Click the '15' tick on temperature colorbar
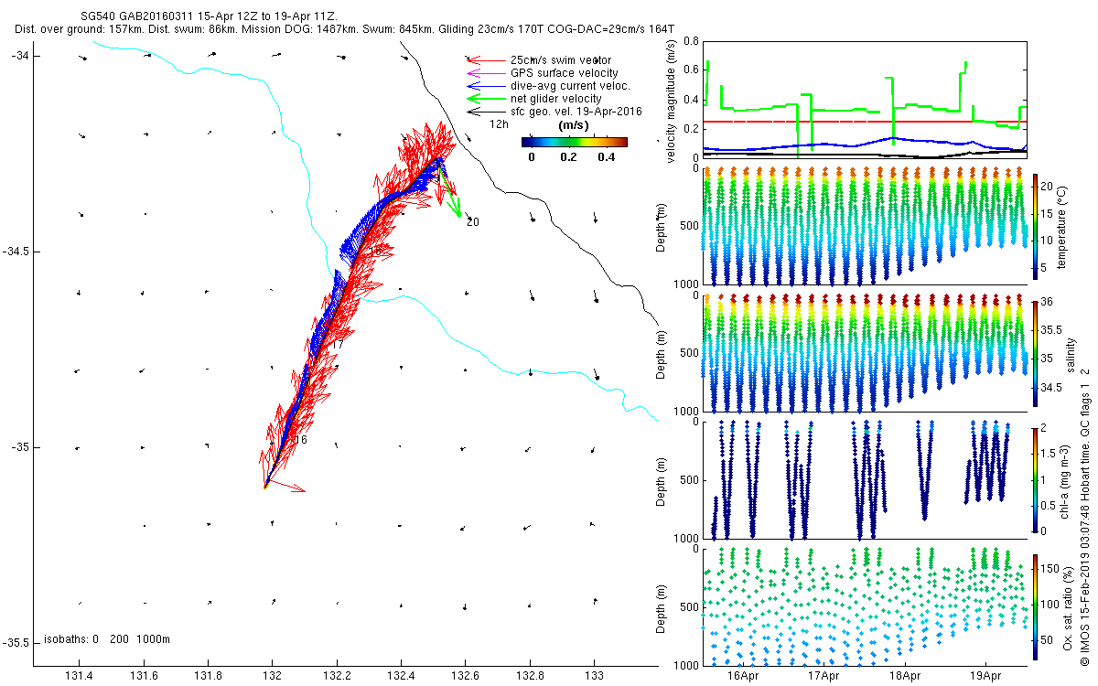1098x686 pixels. pos(1048,213)
